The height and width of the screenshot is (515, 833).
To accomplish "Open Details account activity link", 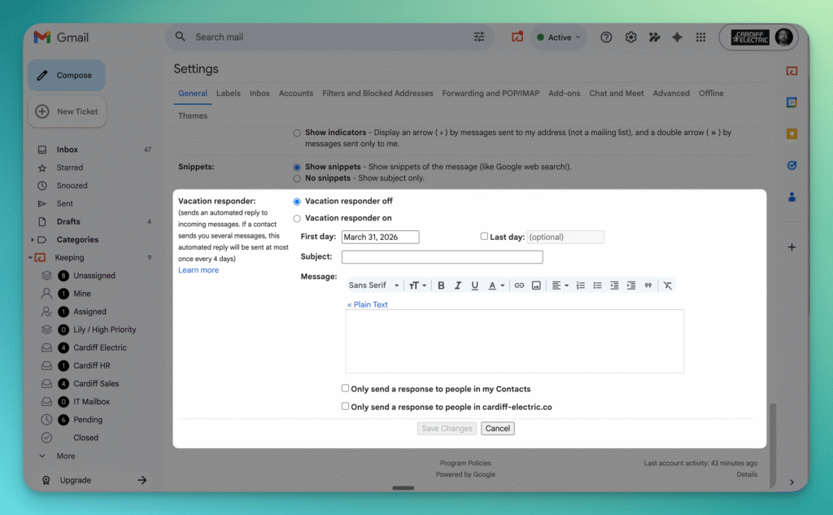I will pos(747,474).
